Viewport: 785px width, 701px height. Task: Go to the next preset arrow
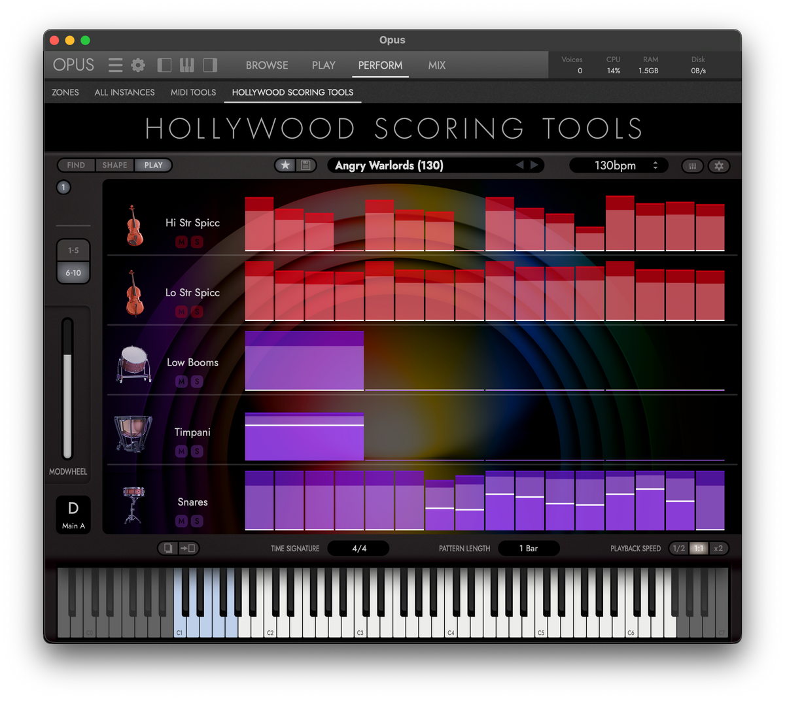[534, 165]
